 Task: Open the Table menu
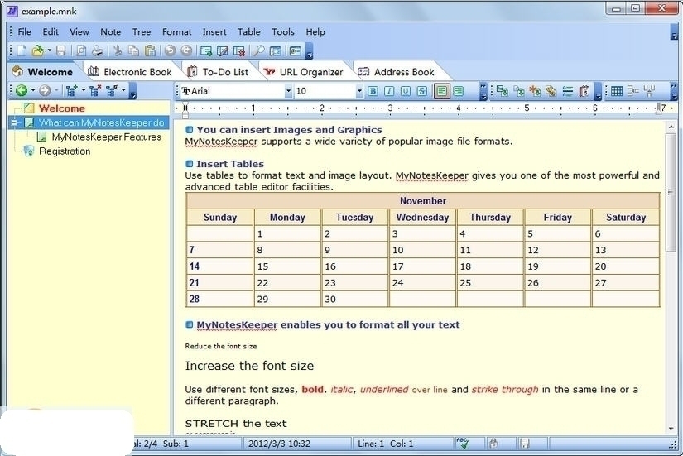(x=248, y=31)
